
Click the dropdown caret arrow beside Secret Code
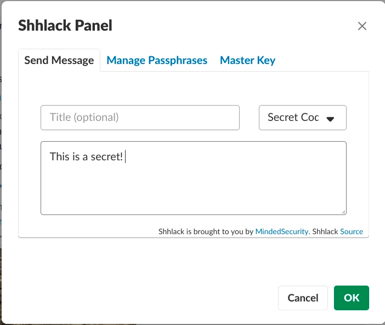click(330, 119)
